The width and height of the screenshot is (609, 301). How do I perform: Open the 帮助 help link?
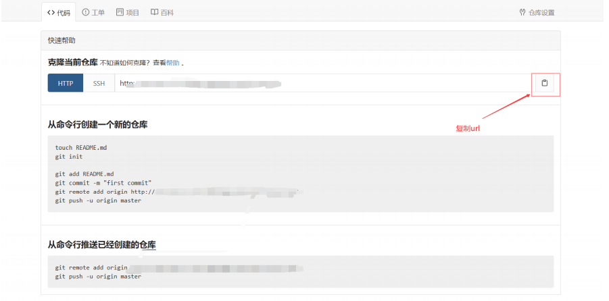(173, 63)
